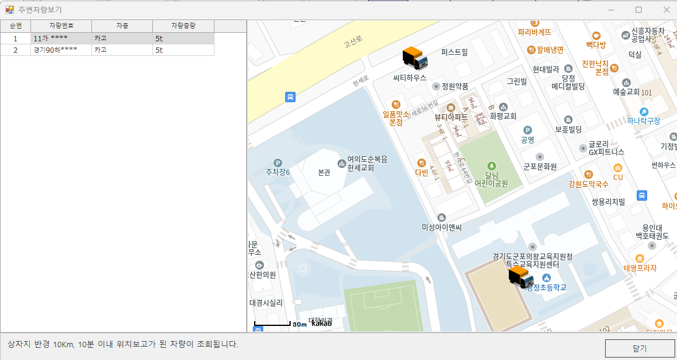Click the bus stop icon near 쌍용리치빌
Image resolution: width=677 pixels, height=360 pixels.
(x=642, y=195)
